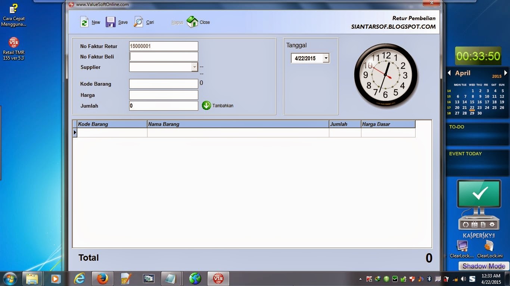The height and width of the screenshot is (286, 510).
Task: Click the tilted notepad taskbar icon
Action: coord(171,279)
